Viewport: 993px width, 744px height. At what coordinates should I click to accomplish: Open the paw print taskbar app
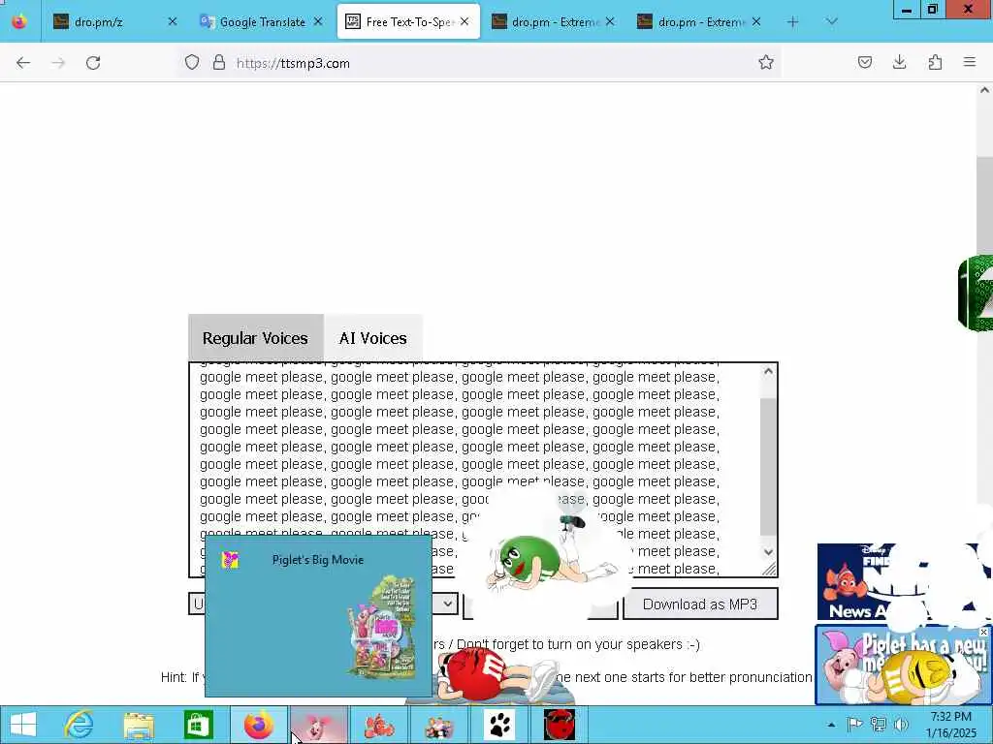point(499,725)
